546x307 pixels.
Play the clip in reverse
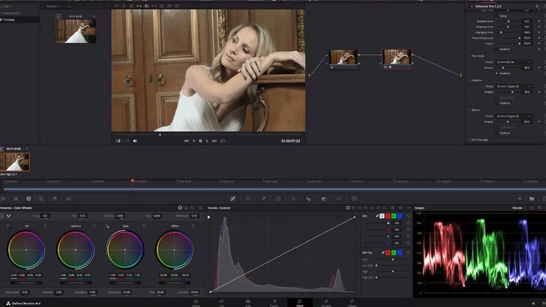pyautogui.click(x=194, y=141)
